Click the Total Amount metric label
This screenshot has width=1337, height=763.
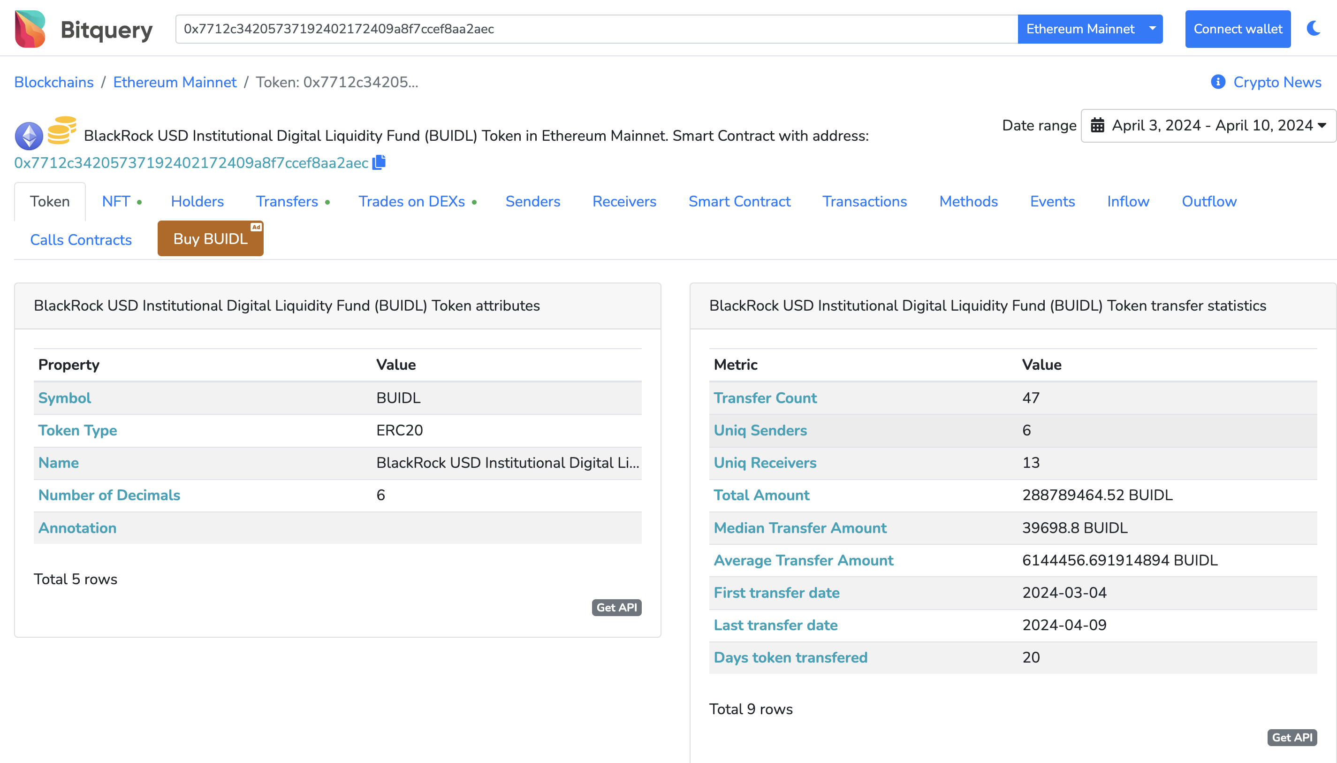(762, 496)
